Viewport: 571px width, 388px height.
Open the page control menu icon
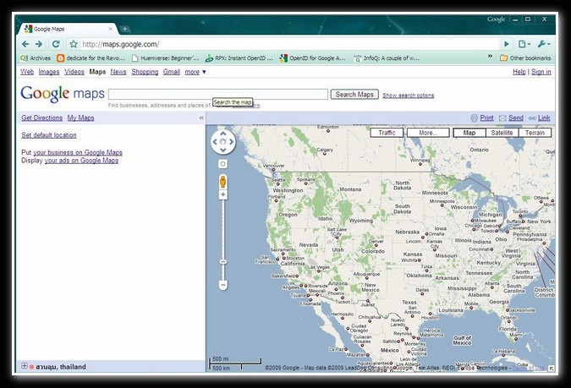pos(524,44)
